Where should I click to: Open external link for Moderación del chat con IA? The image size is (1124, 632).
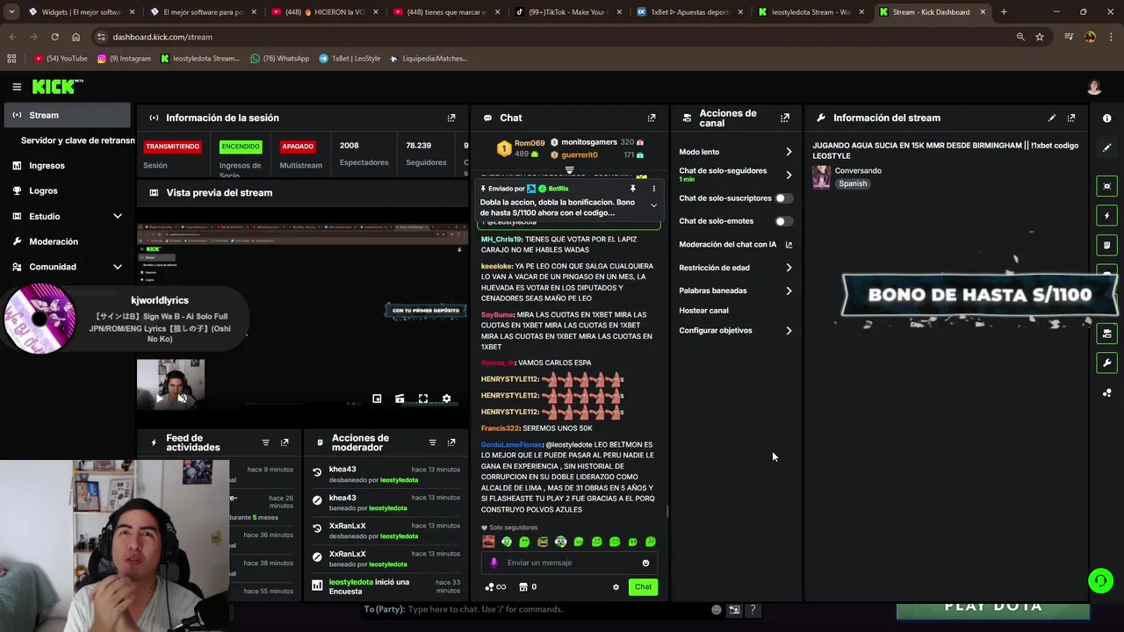click(789, 245)
